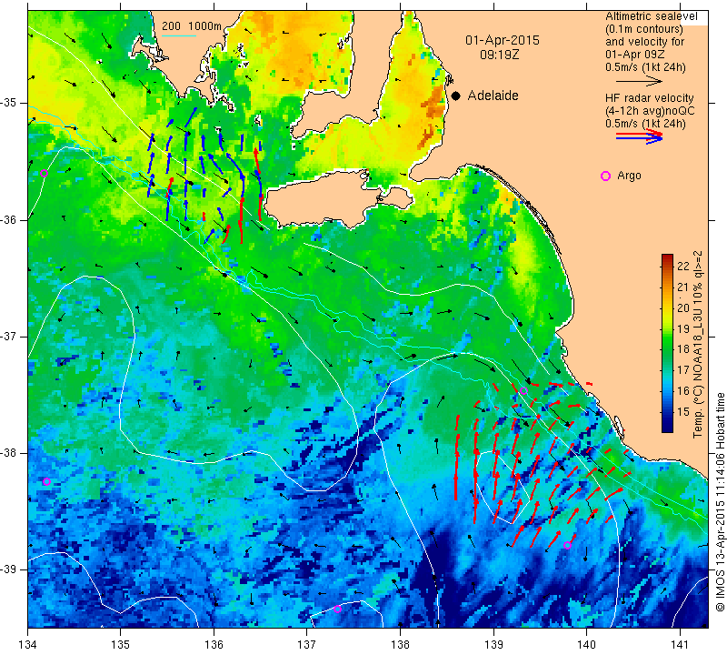Screen dimensions: 727x655
Task: Click 0.5m/s scale text above red-blue arrow
Action: coord(645,124)
